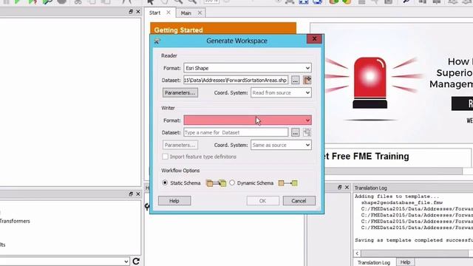Click Writer Dataset name field
The width and height of the screenshot is (473, 266).
236,132
